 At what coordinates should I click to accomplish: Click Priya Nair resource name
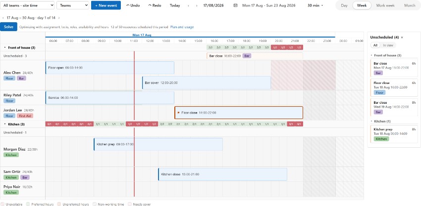12,186
